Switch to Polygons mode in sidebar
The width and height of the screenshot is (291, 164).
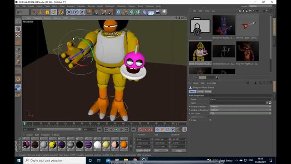pyautogui.click(x=18, y=62)
